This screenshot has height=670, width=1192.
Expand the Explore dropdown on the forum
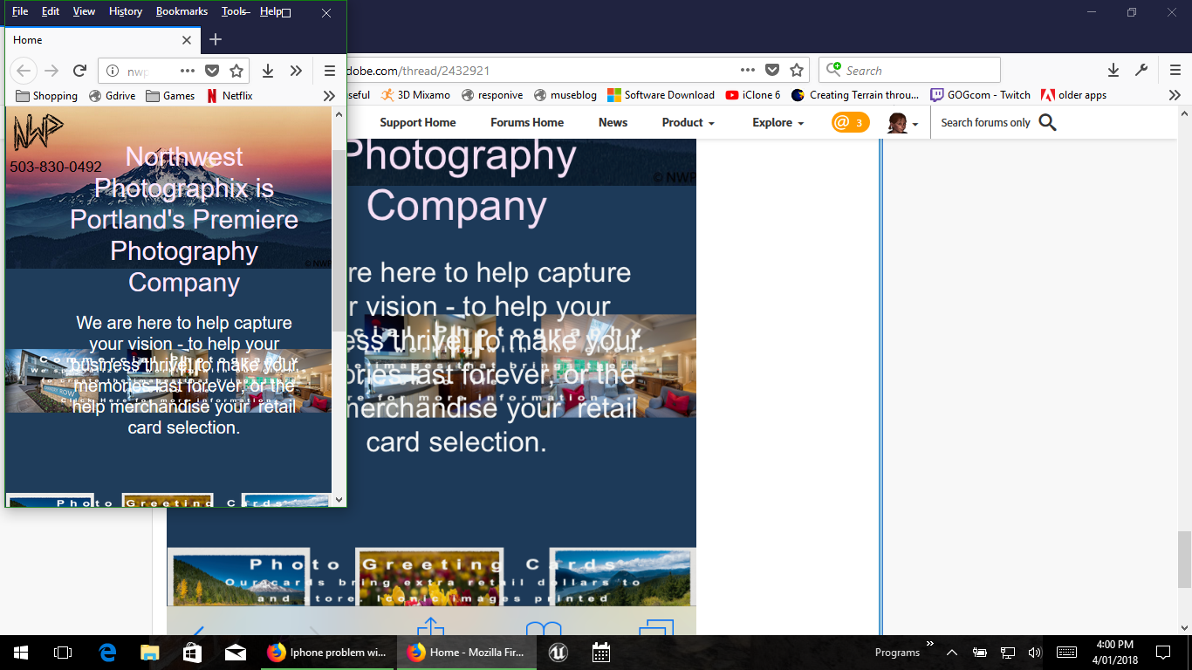point(778,123)
